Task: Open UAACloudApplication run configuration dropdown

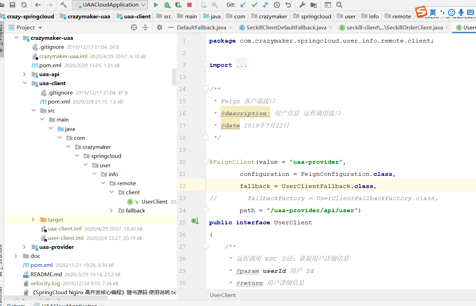Action: pos(110,5)
